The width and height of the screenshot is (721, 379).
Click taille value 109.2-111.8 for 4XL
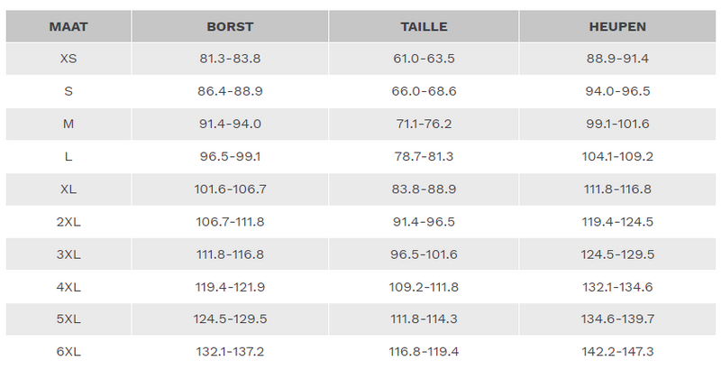tap(424, 286)
